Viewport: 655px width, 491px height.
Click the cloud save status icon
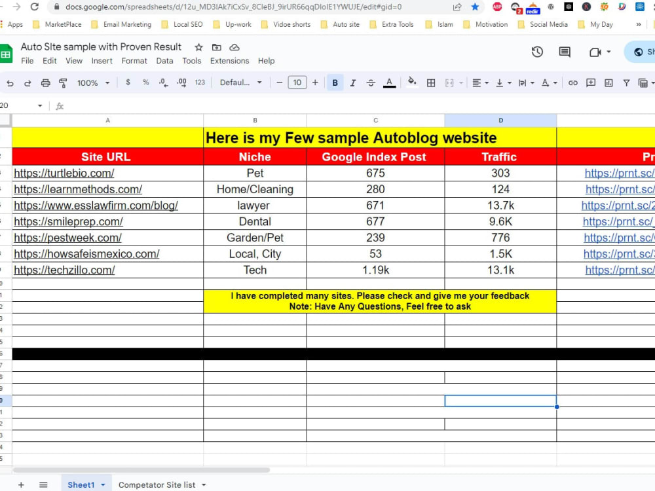click(234, 47)
